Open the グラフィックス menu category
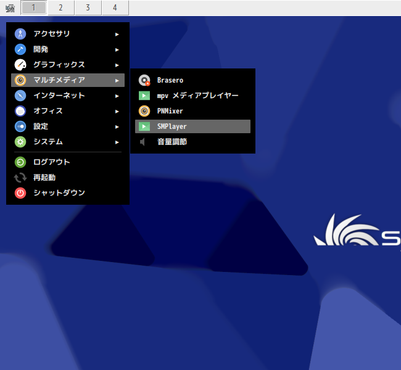Viewport: 401px width, 370px height. coord(68,65)
